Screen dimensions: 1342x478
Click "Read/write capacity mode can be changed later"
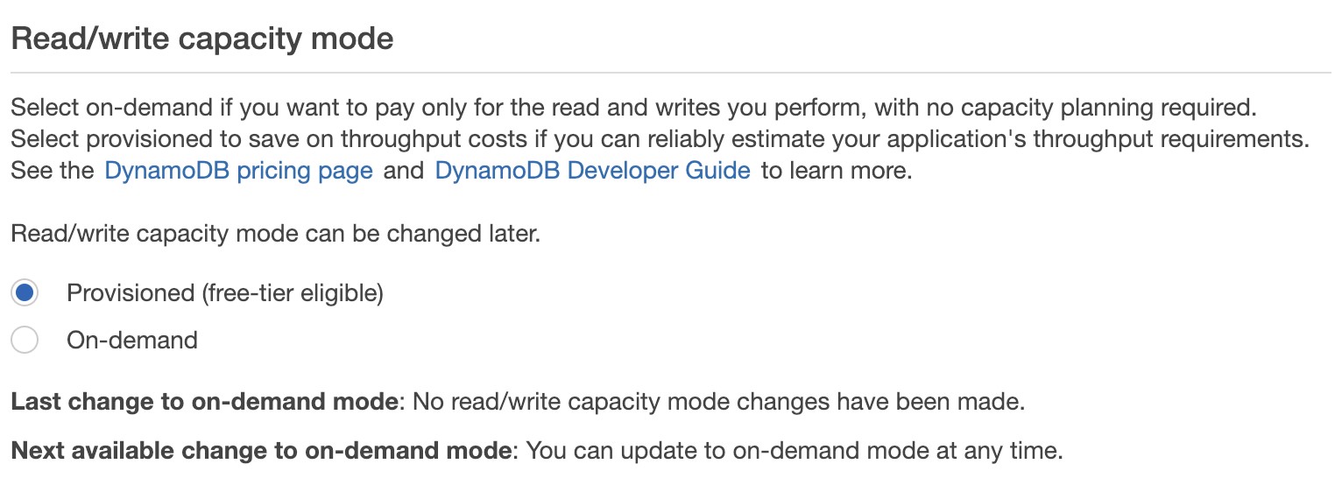click(x=275, y=235)
